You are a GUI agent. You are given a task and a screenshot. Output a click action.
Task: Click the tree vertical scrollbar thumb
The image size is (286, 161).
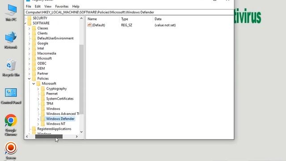(x=81, y=80)
